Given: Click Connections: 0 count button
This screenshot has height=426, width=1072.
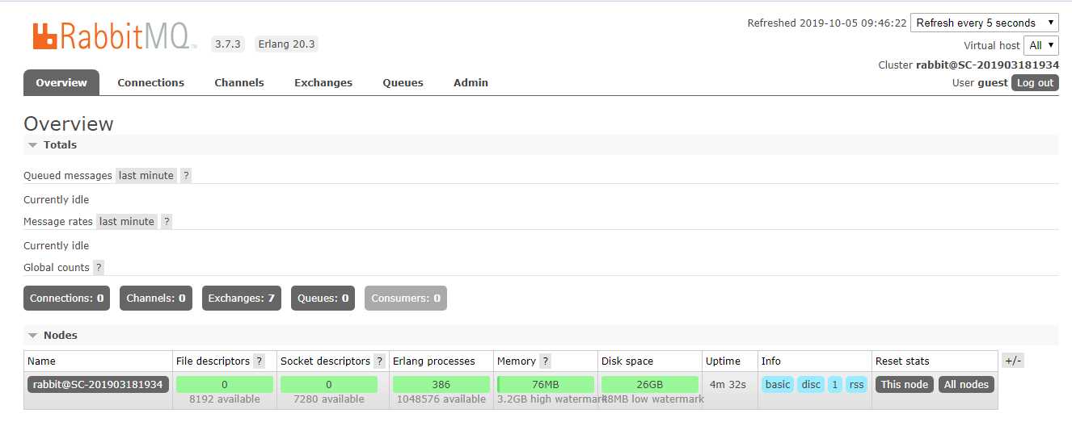Looking at the screenshot, I should [x=67, y=298].
